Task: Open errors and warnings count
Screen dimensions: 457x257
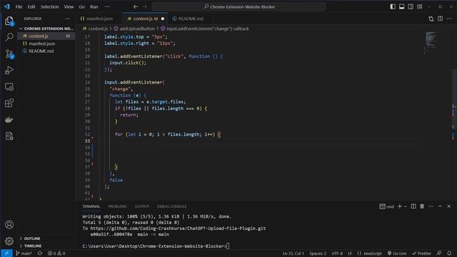Action: coord(56,253)
